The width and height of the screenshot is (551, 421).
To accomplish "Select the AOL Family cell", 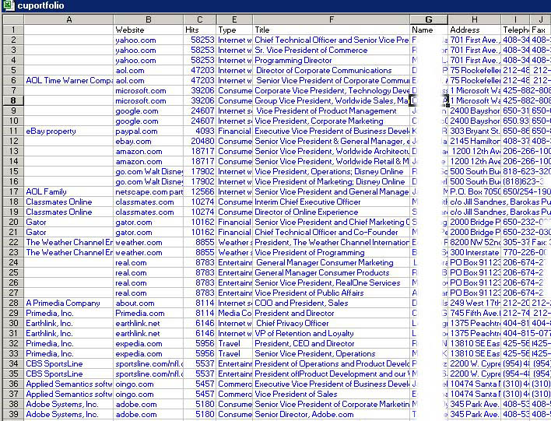I will (68, 192).
